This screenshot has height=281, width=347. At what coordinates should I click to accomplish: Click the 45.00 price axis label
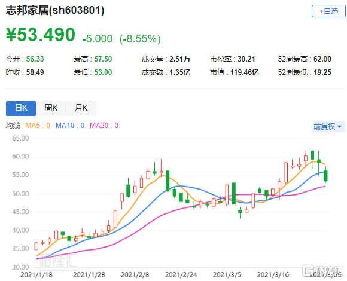[20, 212]
